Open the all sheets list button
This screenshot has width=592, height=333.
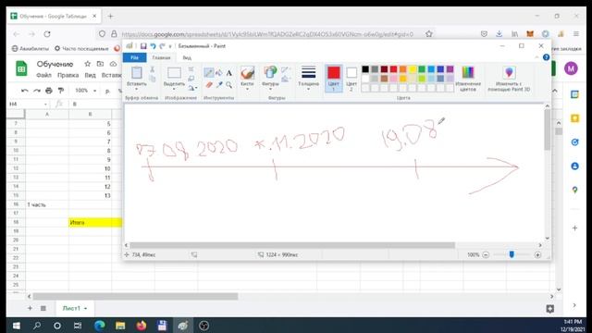coord(43,308)
